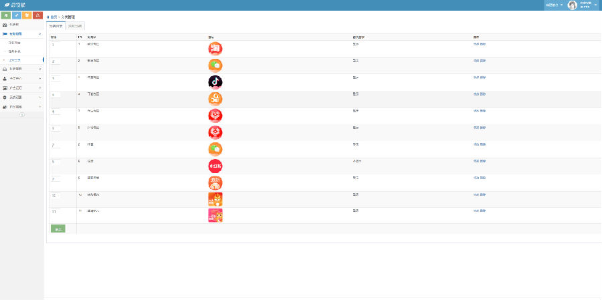Switch to the second tab above the table

tap(75, 26)
